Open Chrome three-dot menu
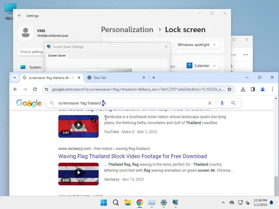Screen dimensions: 279x209 coord(272,89)
